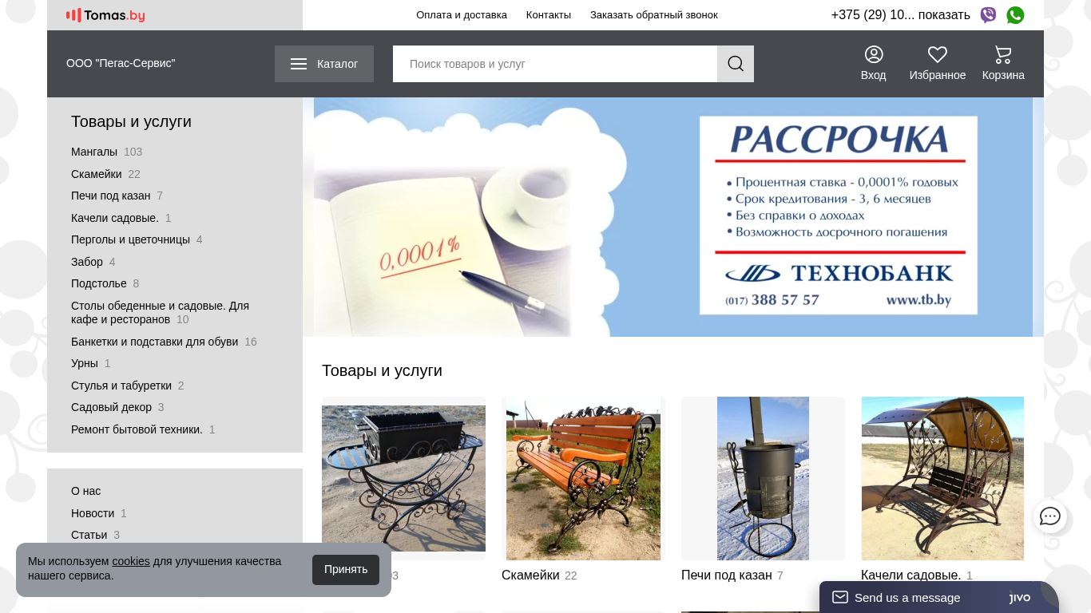Open the О нас page
The width and height of the screenshot is (1091, 613).
(x=86, y=491)
